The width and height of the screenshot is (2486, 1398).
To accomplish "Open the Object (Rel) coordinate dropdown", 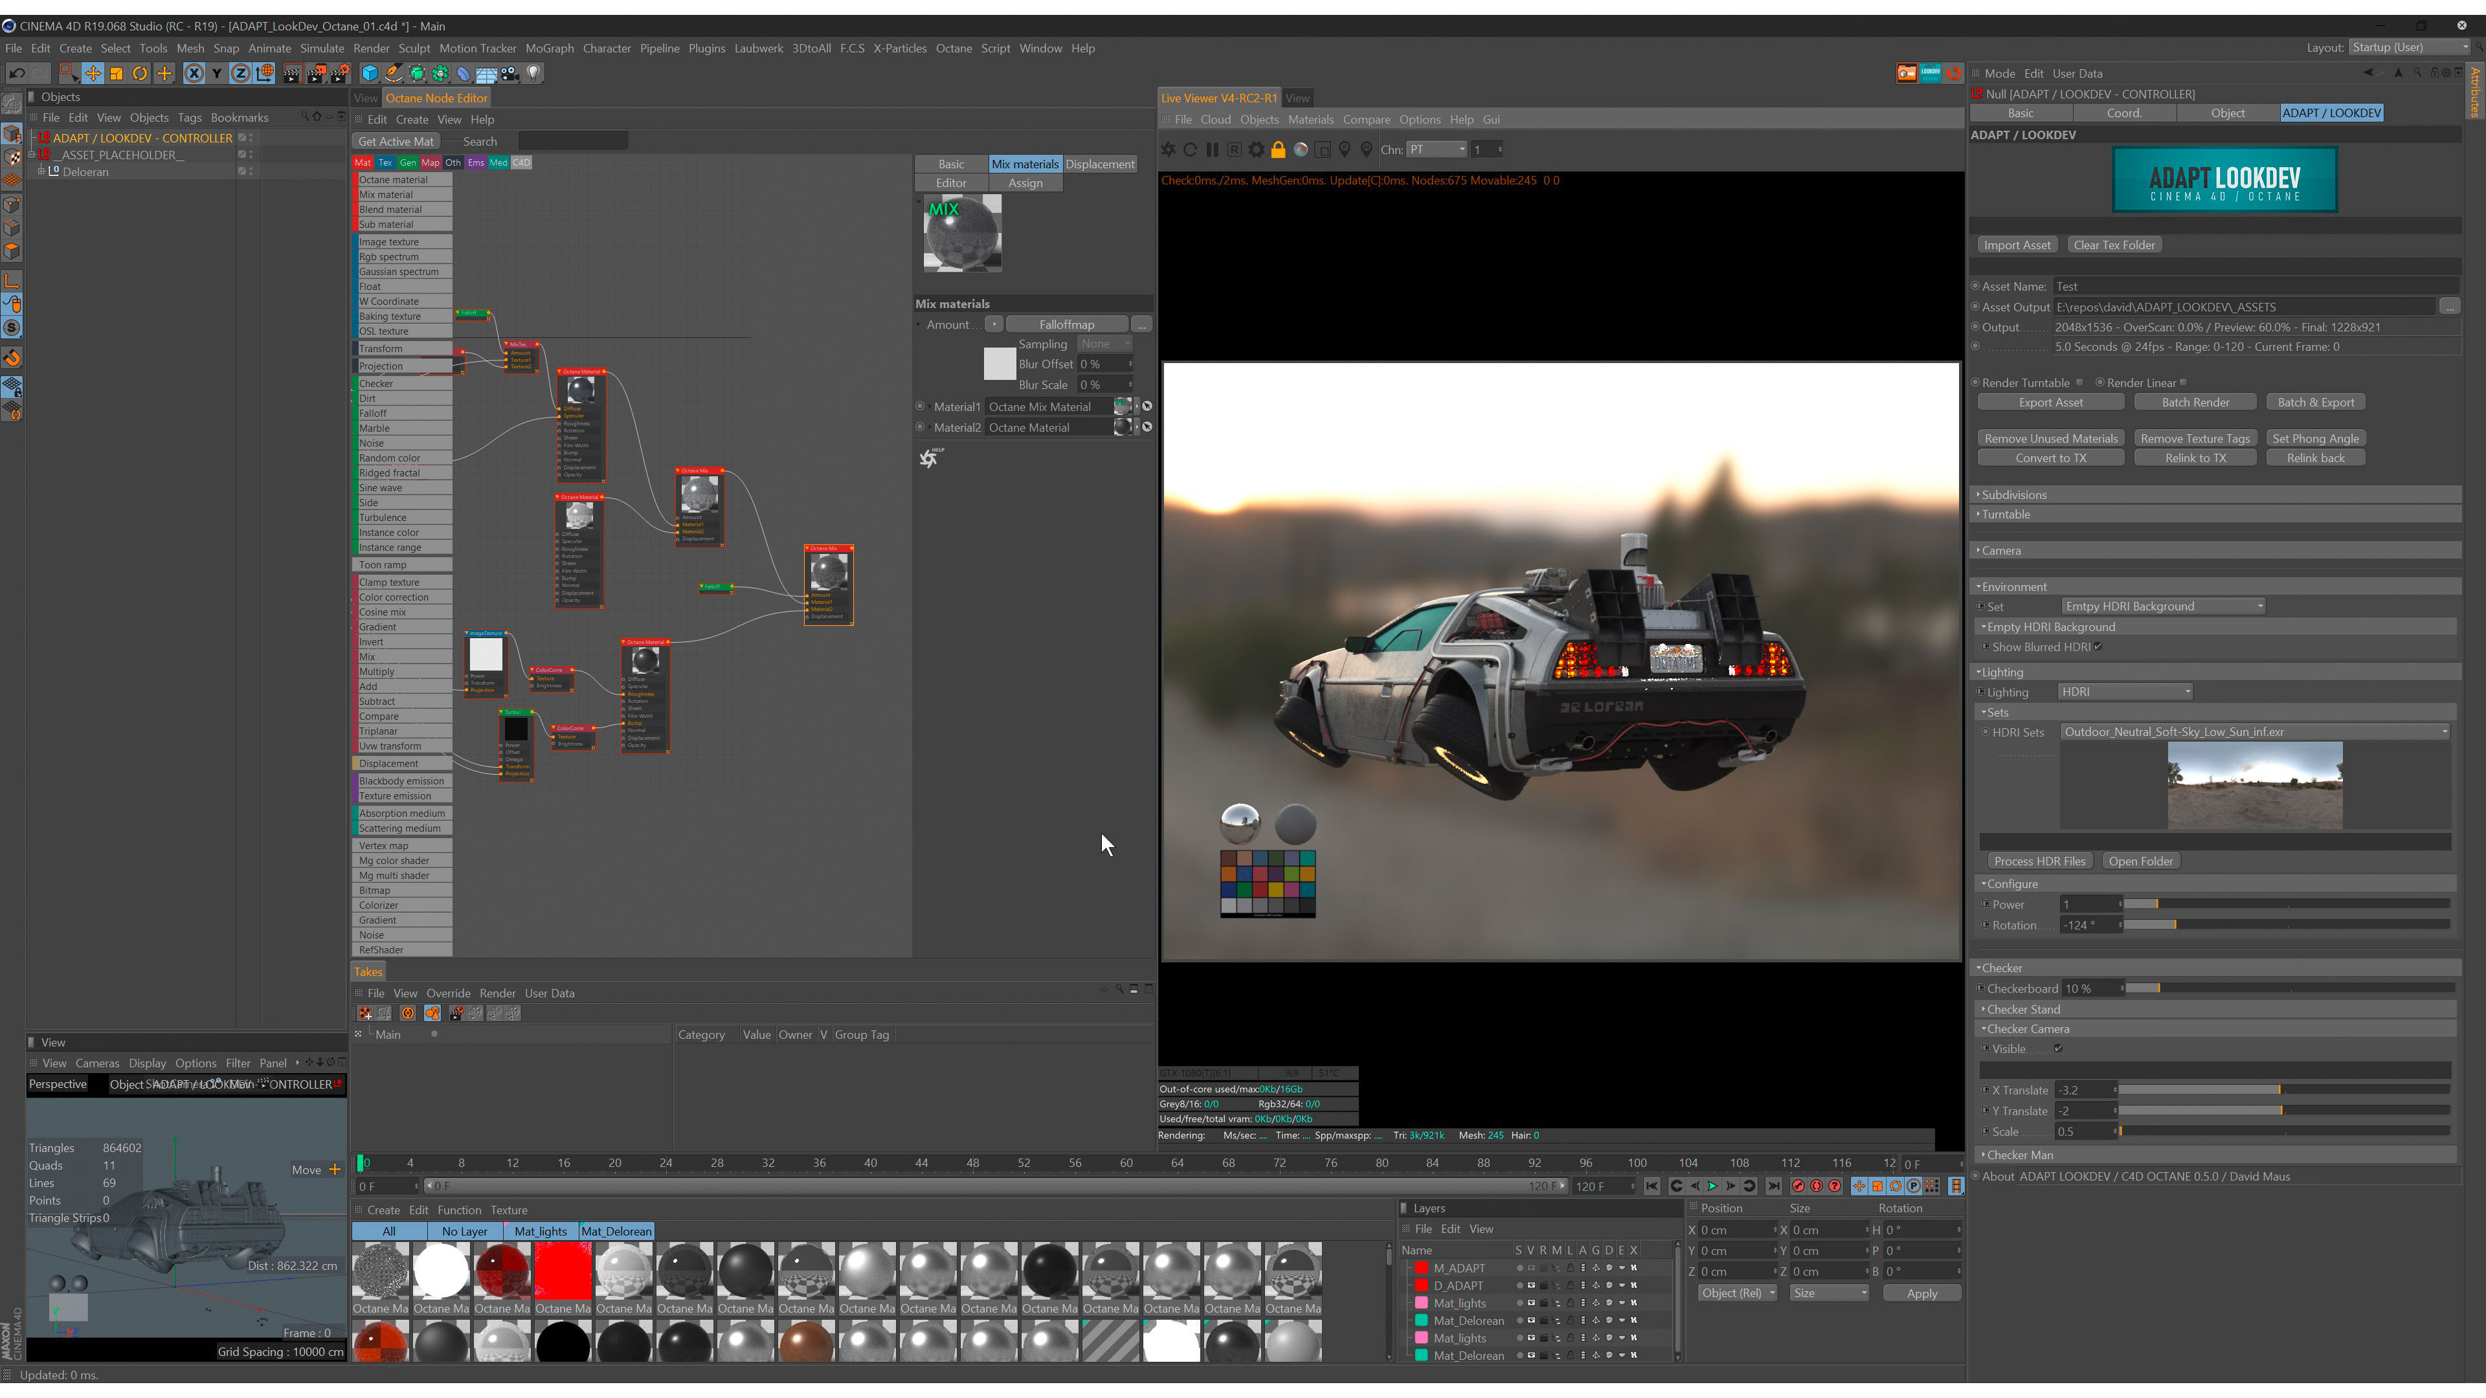I will [1737, 1294].
